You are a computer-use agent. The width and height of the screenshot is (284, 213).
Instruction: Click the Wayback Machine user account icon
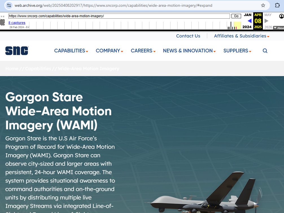281,16
